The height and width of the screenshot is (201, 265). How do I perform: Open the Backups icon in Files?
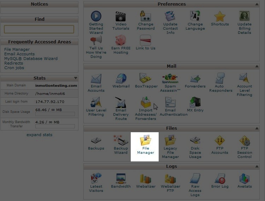point(96,140)
